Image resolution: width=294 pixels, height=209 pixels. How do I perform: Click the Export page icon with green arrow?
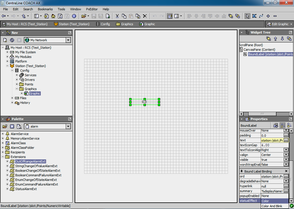(x=108, y=16)
